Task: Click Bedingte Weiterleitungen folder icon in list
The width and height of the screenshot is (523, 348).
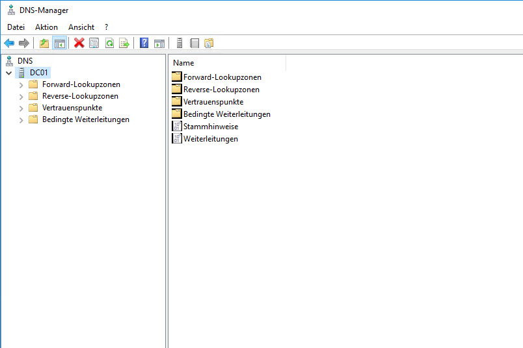Action: [177, 114]
